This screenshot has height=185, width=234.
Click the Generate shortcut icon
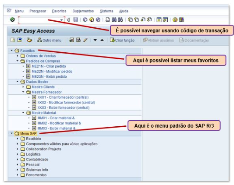pos(165,20)
